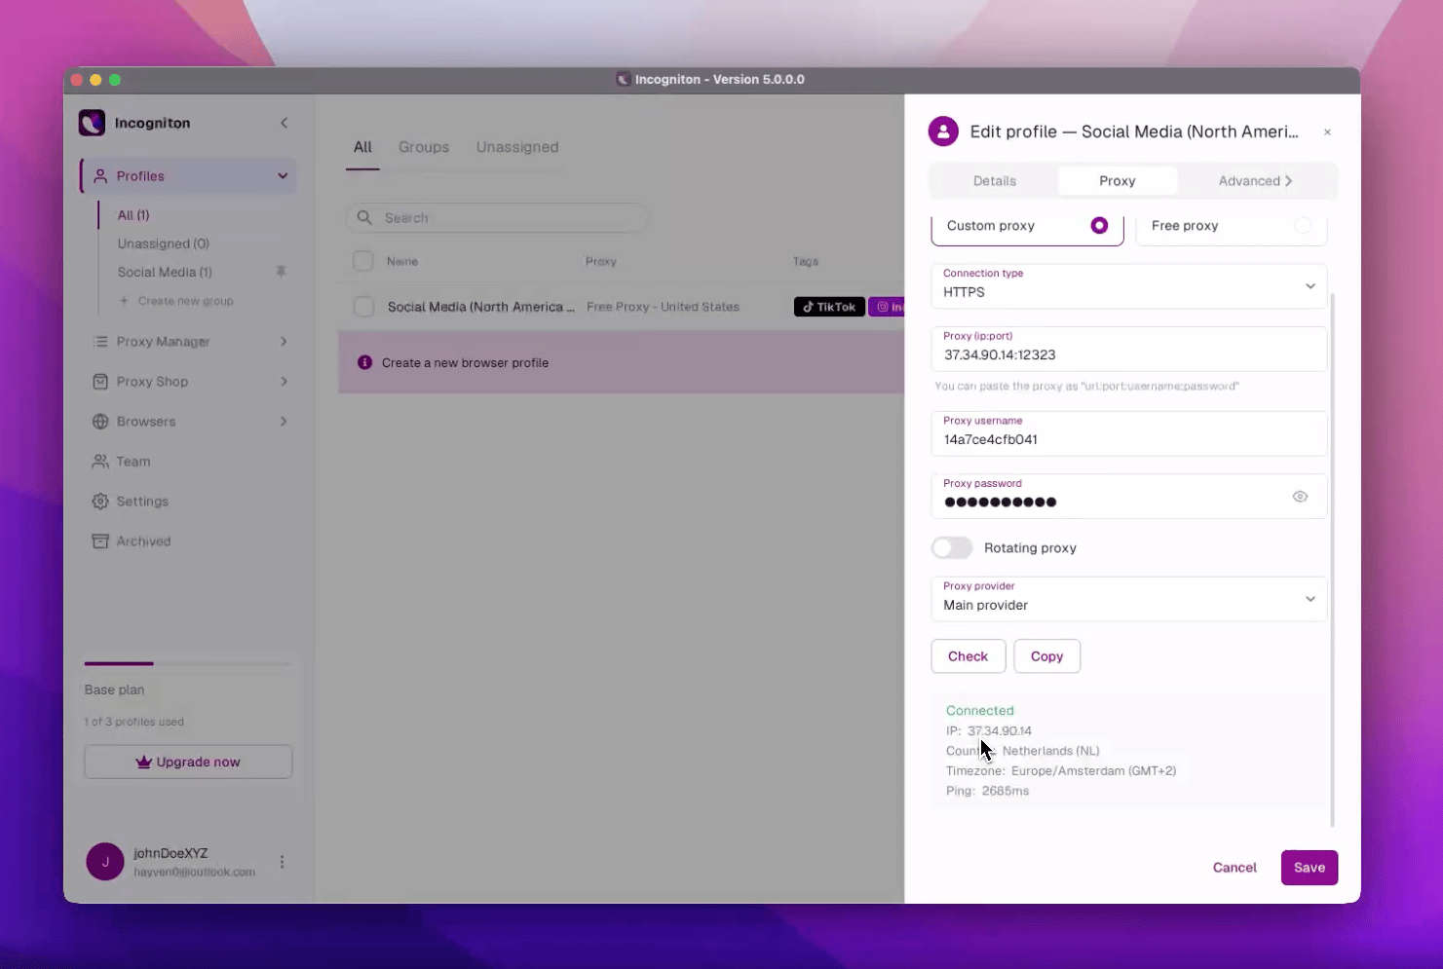Screen dimensions: 1443x969
Task: Select All (1) in the sidebar
Action: tap(133, 215)
